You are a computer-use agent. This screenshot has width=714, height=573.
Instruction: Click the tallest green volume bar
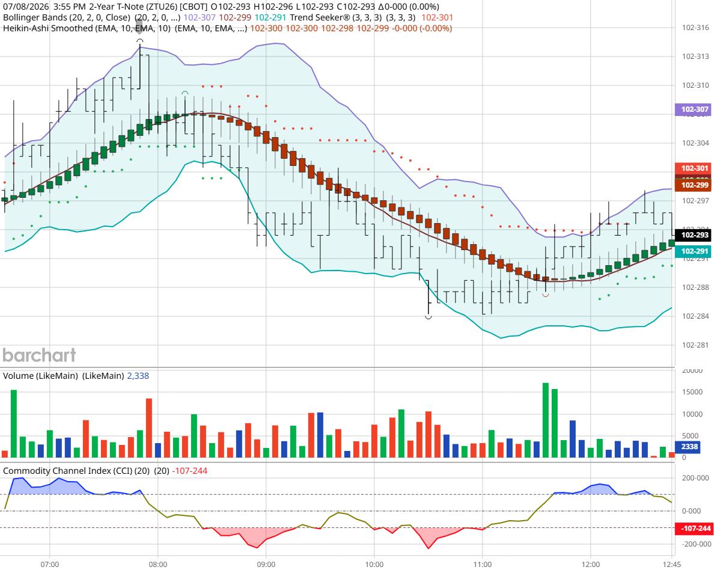click(x=546, y=420)
